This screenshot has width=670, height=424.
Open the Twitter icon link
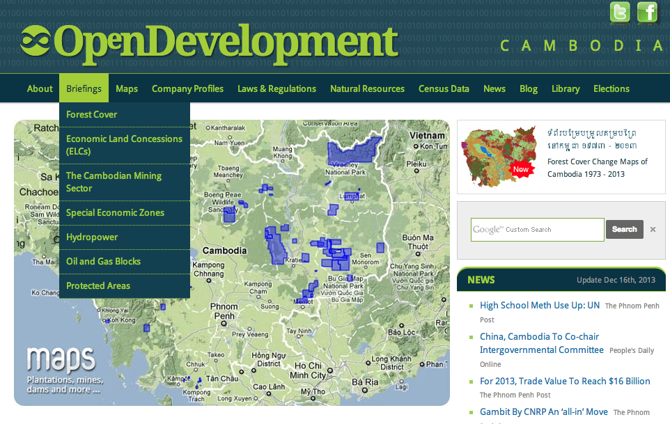coord(620,12)
